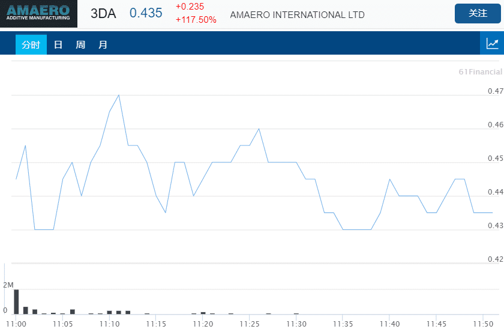Image resolution: width=504 pixels, height=335 pixels.
Task: Open the 周 weekly chart tab
Action: [x=80, y=44]
